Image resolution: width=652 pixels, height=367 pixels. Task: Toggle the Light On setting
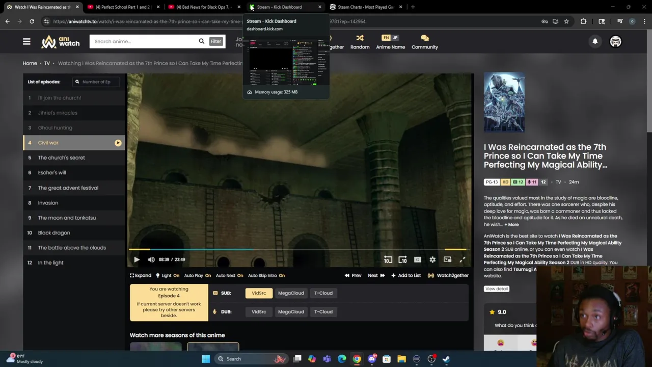tap(167, 275)
